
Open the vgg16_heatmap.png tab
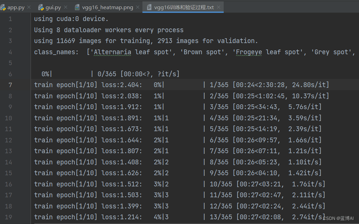point(107,7)
